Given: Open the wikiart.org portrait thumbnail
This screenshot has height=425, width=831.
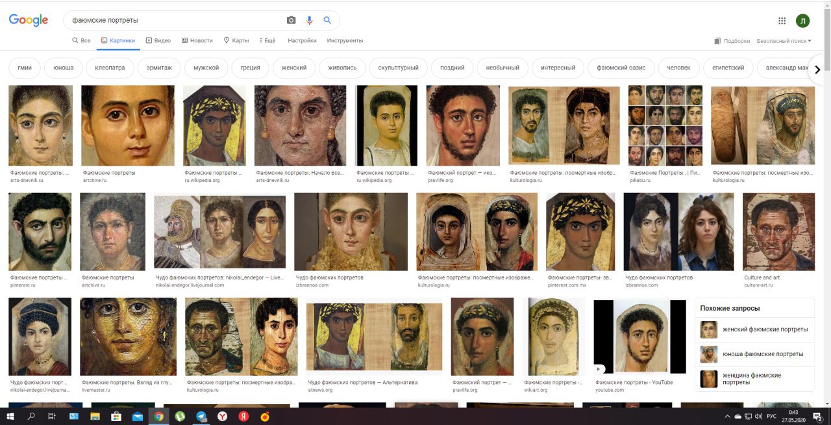Looking at the screenshot, I should (x=553, y=337).
